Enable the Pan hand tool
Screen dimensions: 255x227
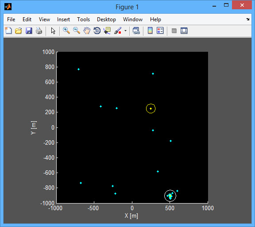click(x=87, y=31)
